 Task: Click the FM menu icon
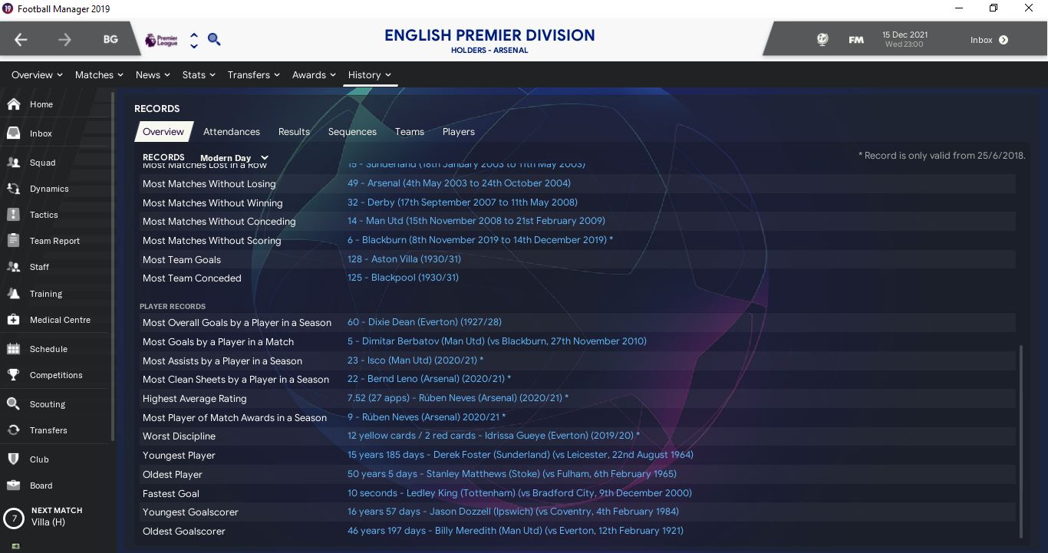coord(856,40)
